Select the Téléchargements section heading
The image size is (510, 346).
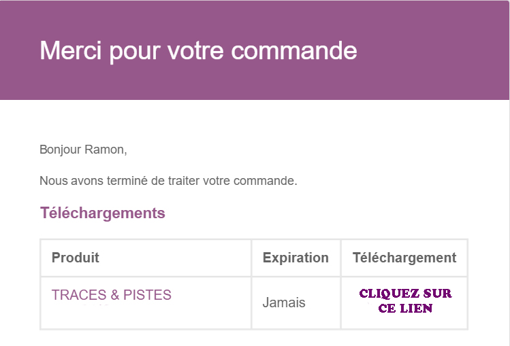102,213
